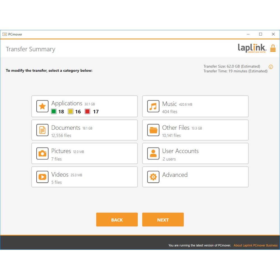
Task: Close the PCmover window
Action: pos(273,34)
